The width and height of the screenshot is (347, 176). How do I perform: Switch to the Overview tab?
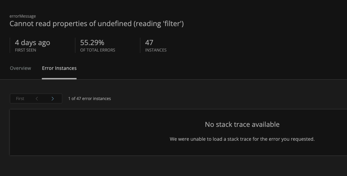(x=20, y=68)
